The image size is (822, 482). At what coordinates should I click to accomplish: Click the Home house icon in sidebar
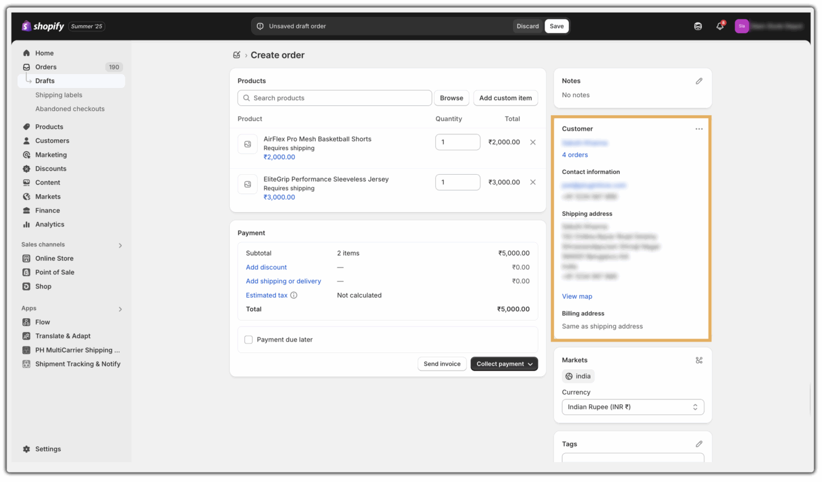coord(26,53)
